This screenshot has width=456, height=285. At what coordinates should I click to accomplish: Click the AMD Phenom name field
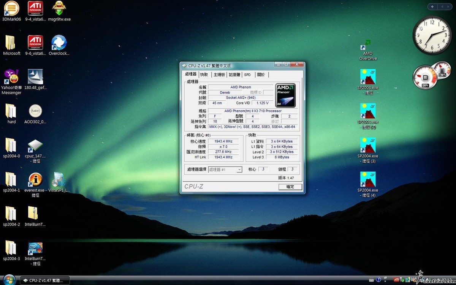tap(241, 87)
